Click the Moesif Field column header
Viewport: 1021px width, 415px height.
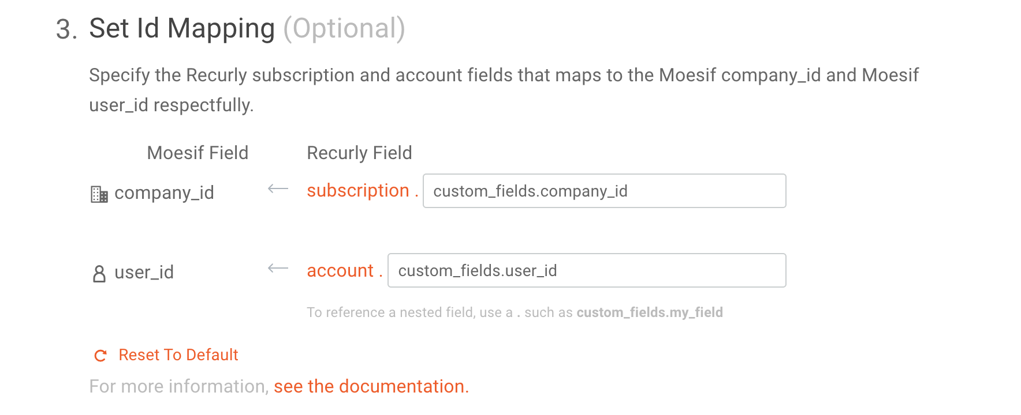point(198,153)
